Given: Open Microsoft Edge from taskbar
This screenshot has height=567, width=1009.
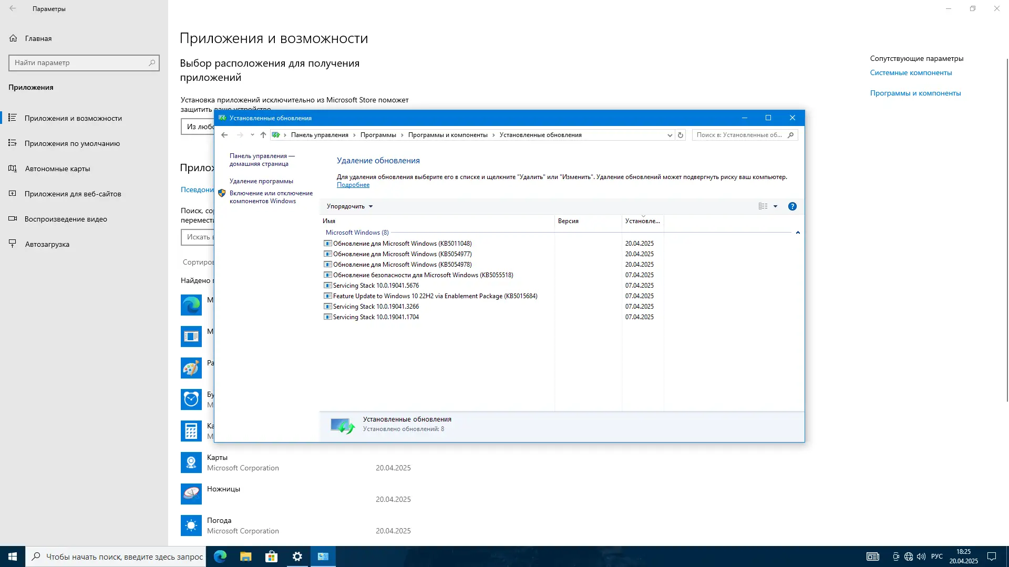Looking at the screenshot, I should pyautogui.click(x=220, y=556).
